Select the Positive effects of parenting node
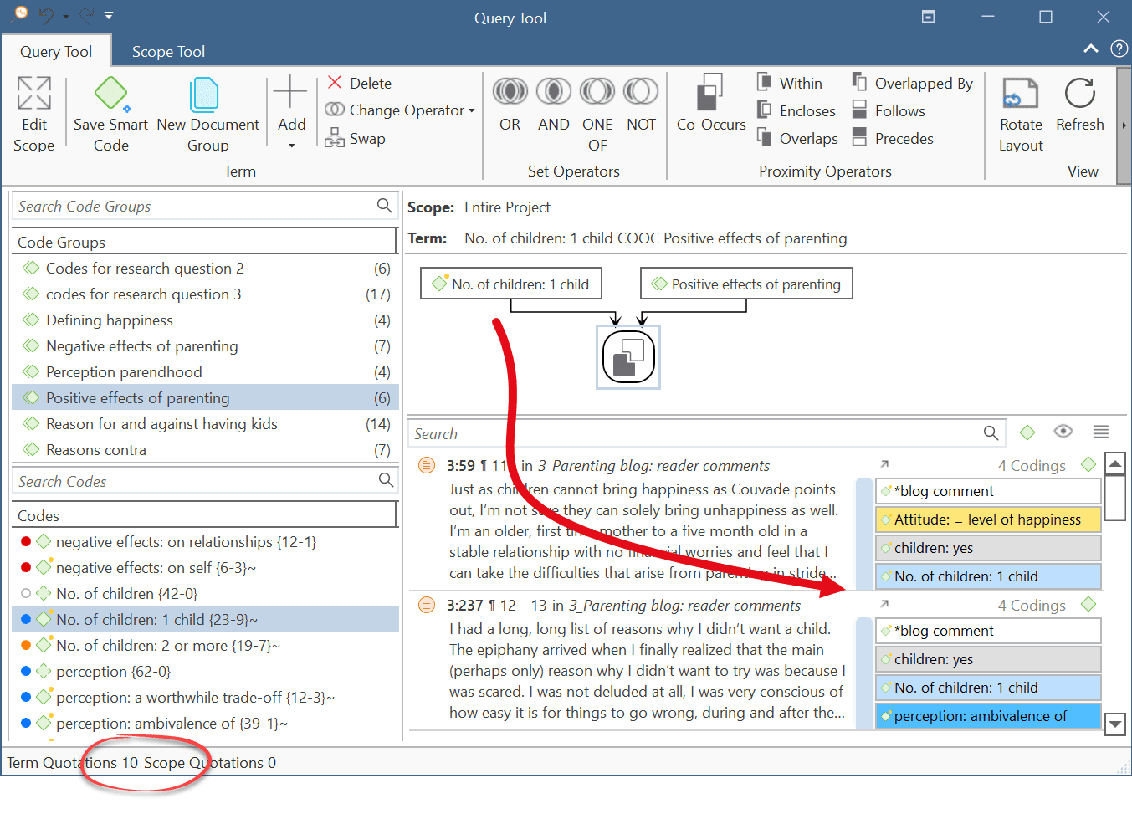 coord(746,284)
